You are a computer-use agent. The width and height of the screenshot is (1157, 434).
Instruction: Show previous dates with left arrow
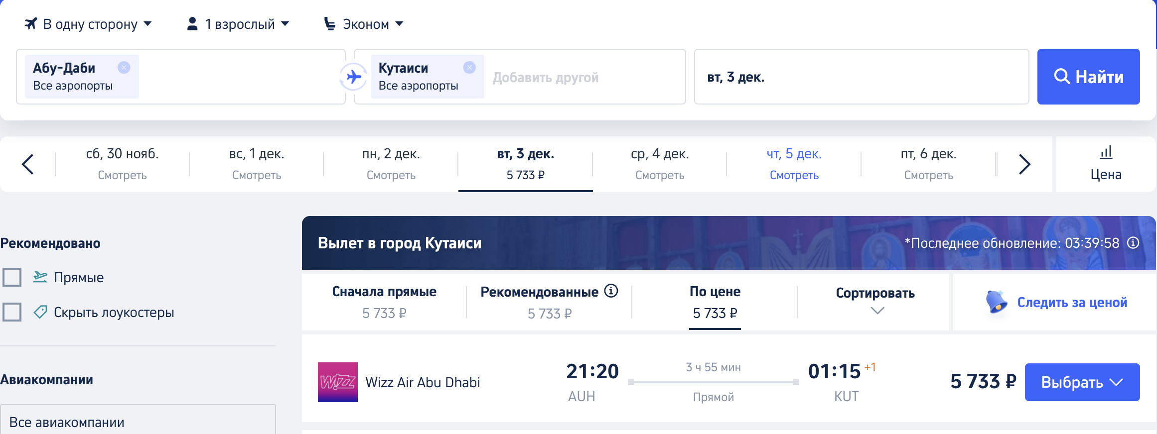[28, 164]
